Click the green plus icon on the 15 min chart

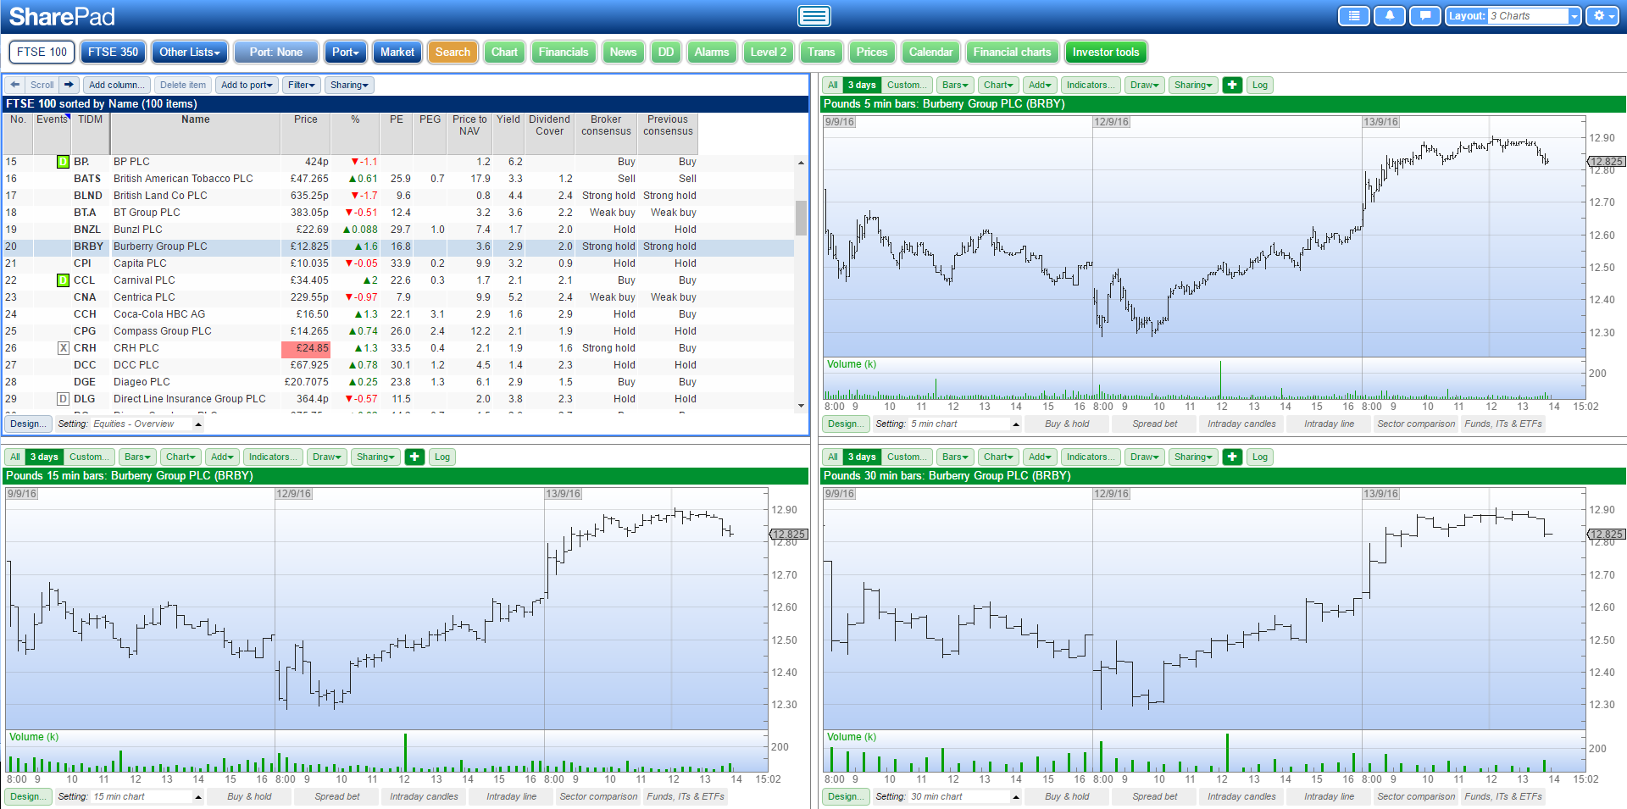(x=414, y=457)
